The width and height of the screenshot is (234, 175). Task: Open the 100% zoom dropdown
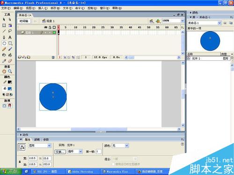[x=182, y=21]
